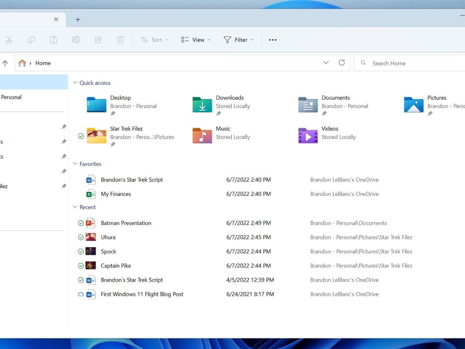Click the Delete trash can icon
Viewport: 465px width, 349px height.
120,40
